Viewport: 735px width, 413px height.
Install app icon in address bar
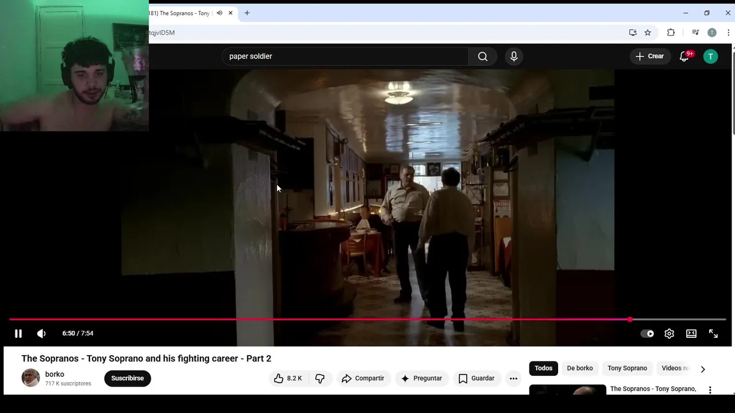click(633, 33)
